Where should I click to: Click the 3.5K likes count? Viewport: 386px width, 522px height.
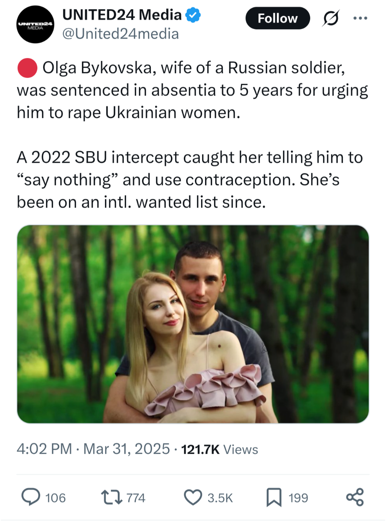click(x=220, y=498)
